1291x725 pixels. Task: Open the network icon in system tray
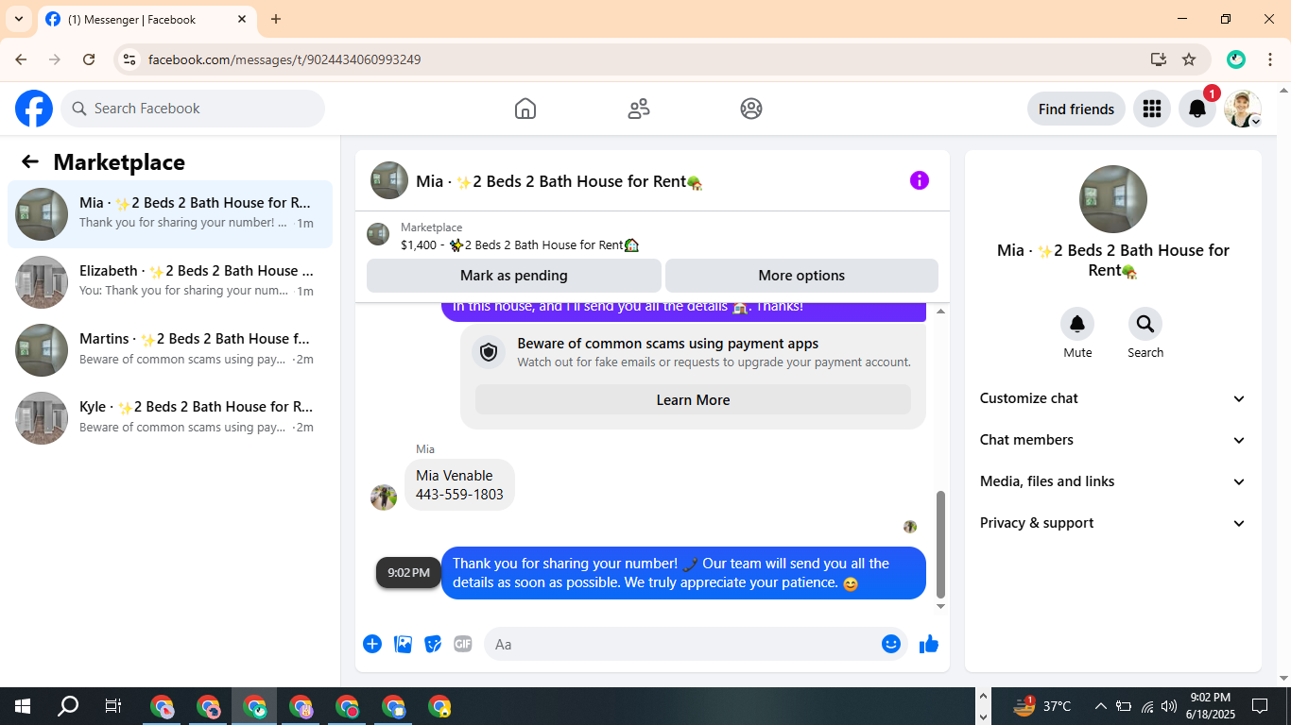pos(1146,706)
